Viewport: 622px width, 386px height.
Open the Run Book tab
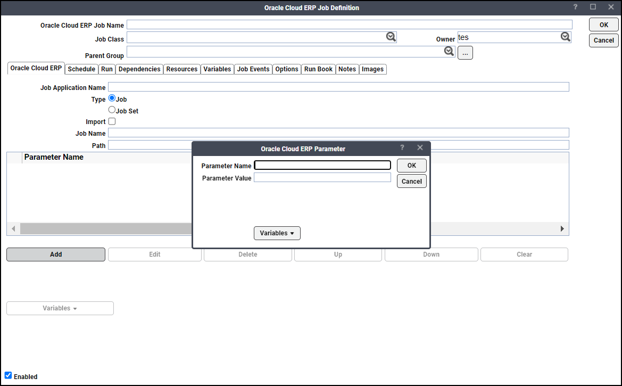[x=318, y=69]
